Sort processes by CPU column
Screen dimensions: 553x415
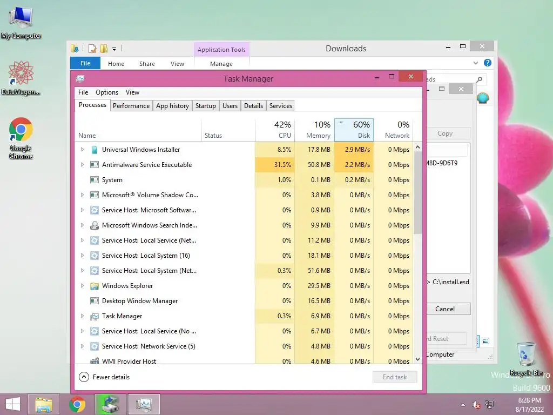click(275, 130)
